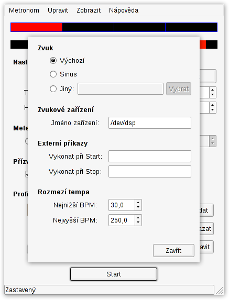
Task: Select the Výchozí sound radio button
Action: coord(53,61)
